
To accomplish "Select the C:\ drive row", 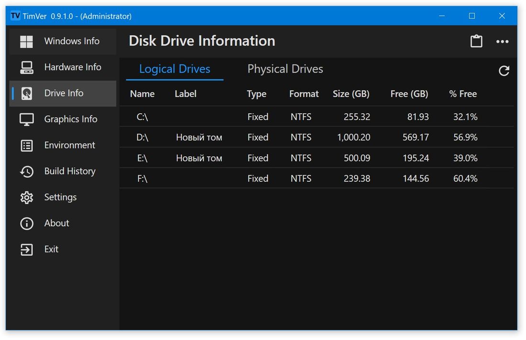I will [142, 117].
